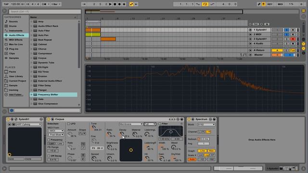The image size is (308, 173).
Task: Click Spectrum Graph Max button
Action: click(211, 150)
